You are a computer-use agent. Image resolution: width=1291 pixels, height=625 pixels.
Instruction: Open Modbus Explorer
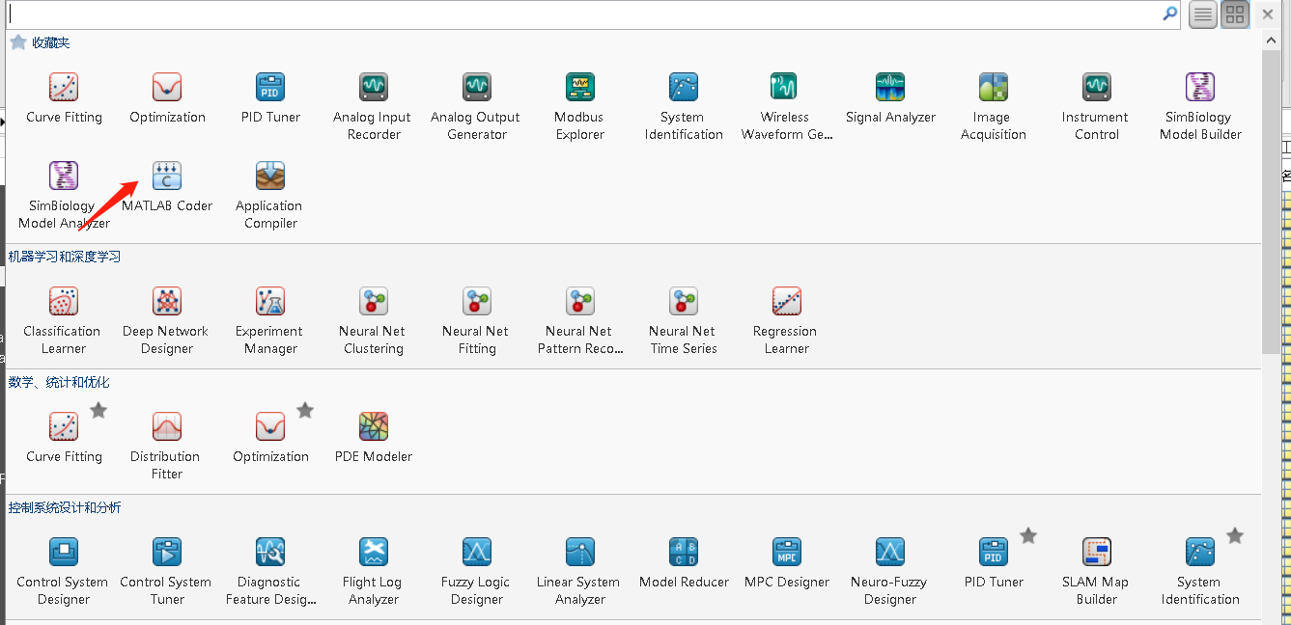579,106
